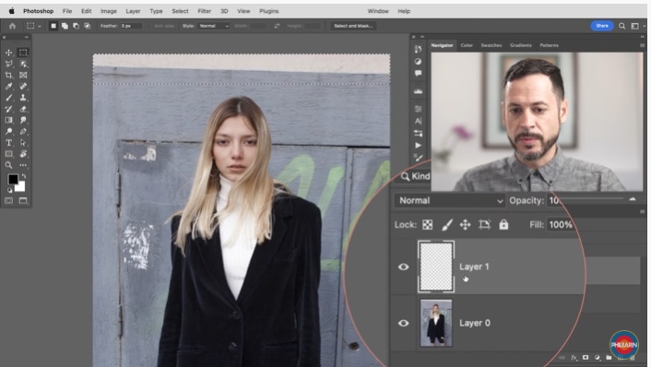
Task: Select the Rectangle shape tool
Action: 8,154
